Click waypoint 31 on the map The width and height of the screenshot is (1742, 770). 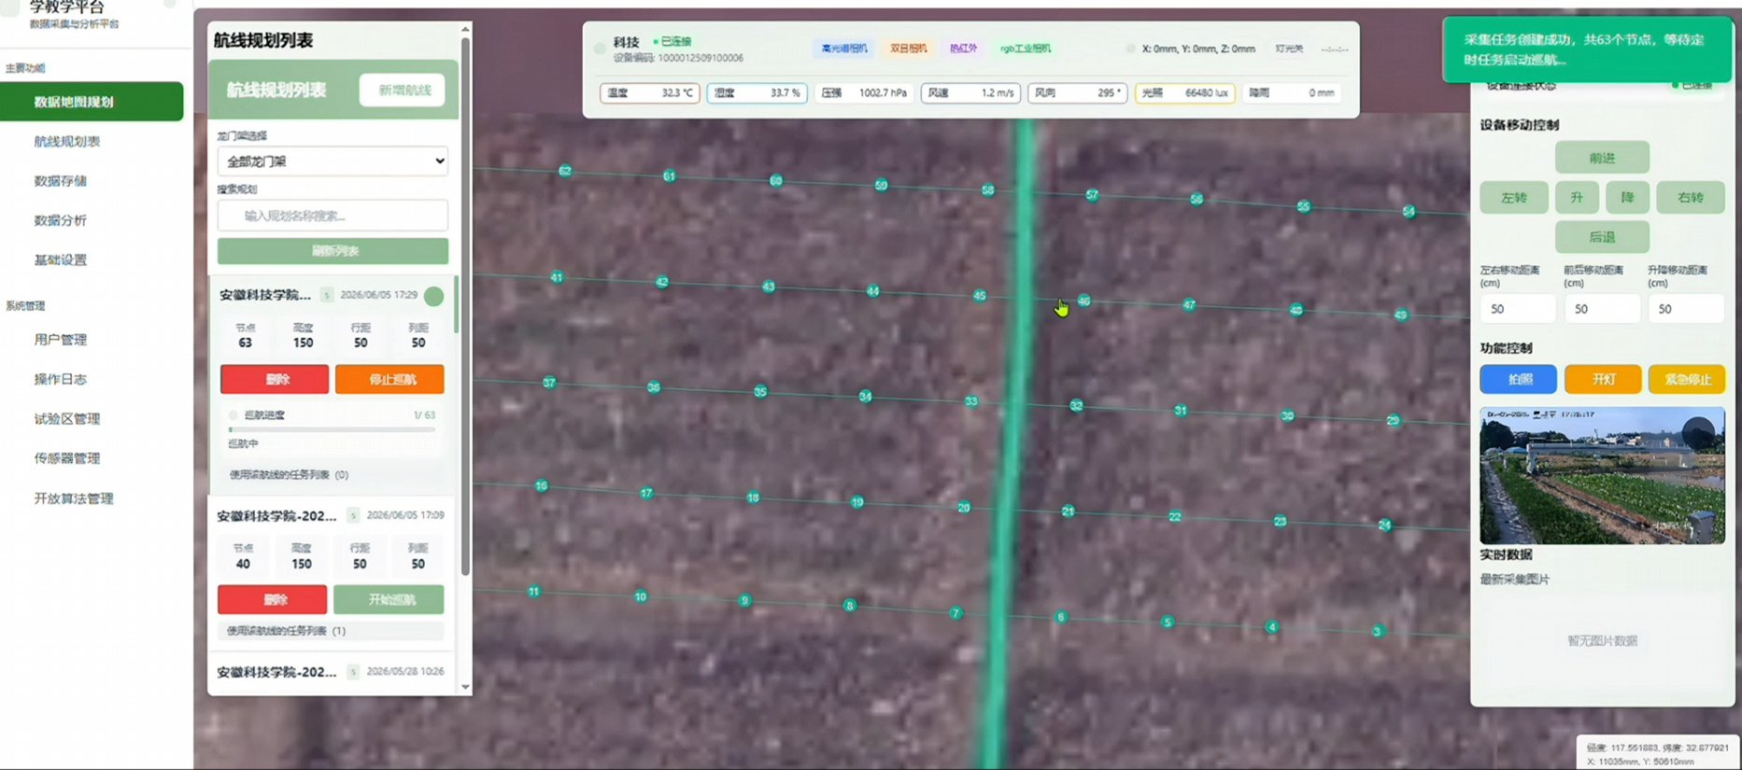click(x=1181, y=411)
